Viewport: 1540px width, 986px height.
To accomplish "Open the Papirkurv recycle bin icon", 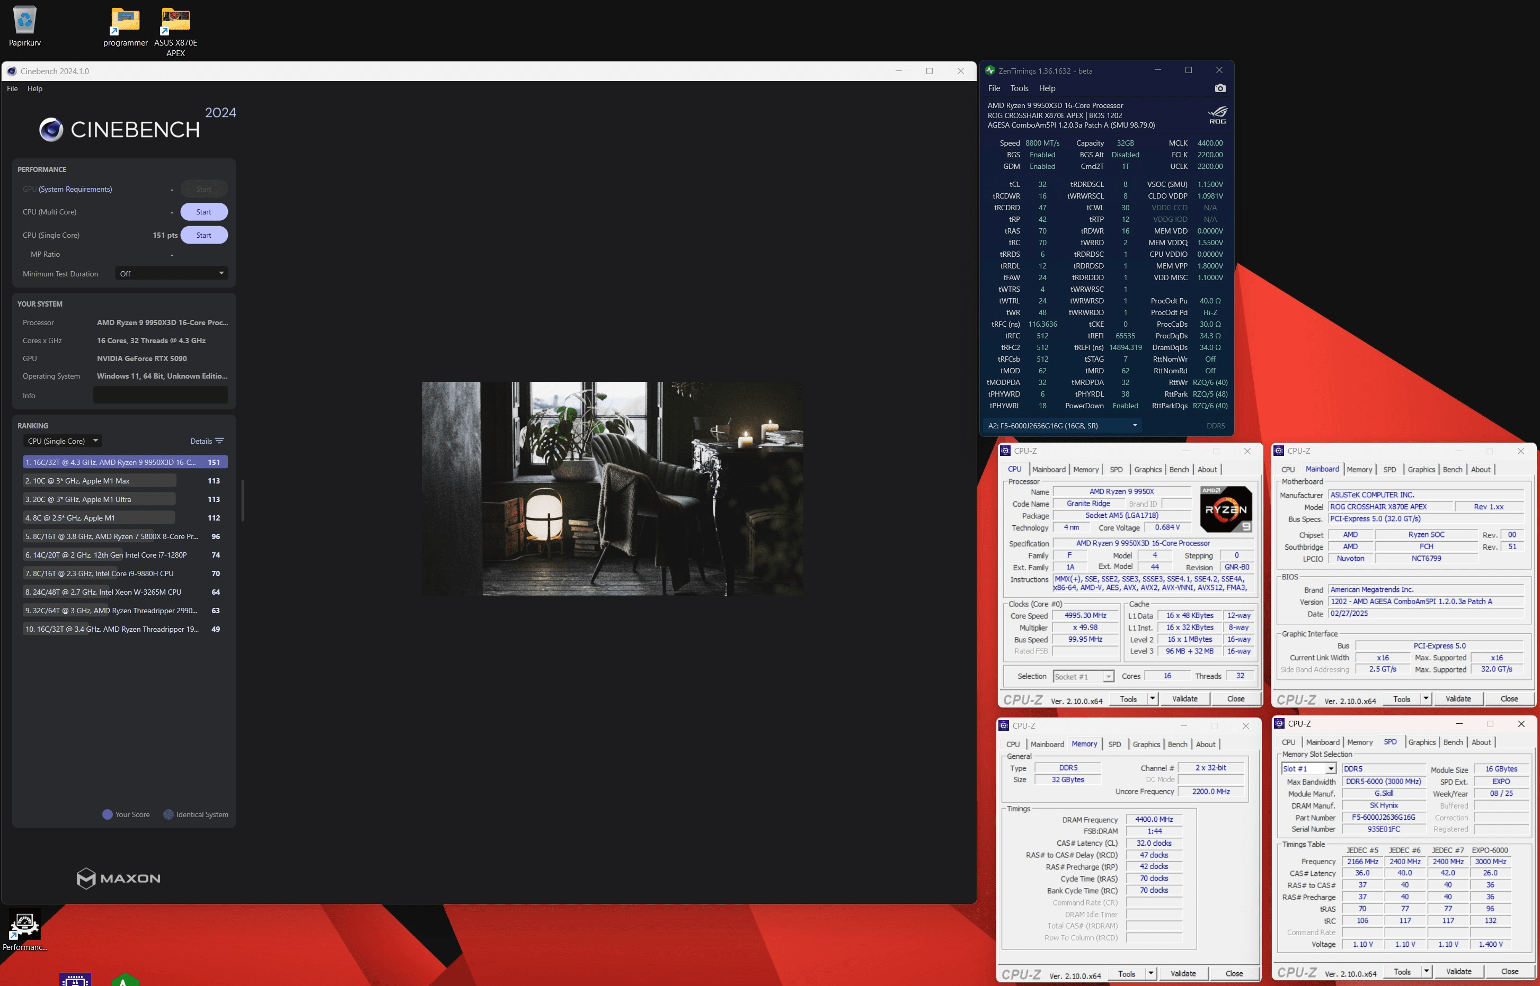I will (24, 21).
